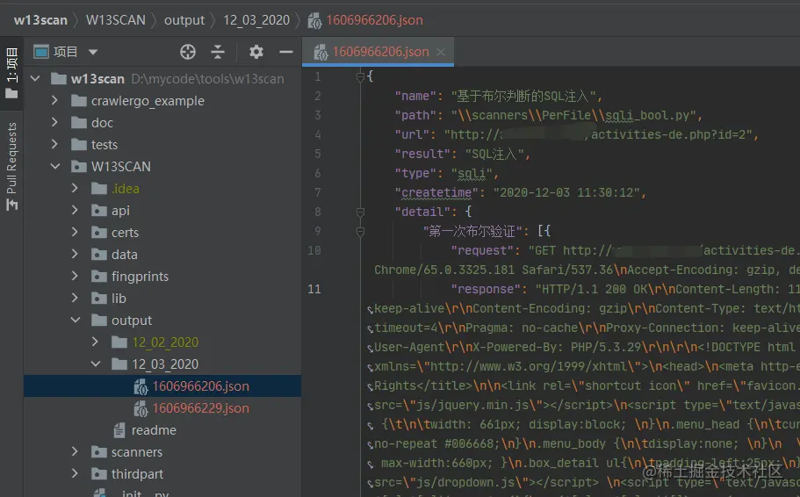Viewport: 800px width, 497px height.
Task: Collapse the 12_03_2020 folder
Action: pyautogui.click(x=96, y=364)
